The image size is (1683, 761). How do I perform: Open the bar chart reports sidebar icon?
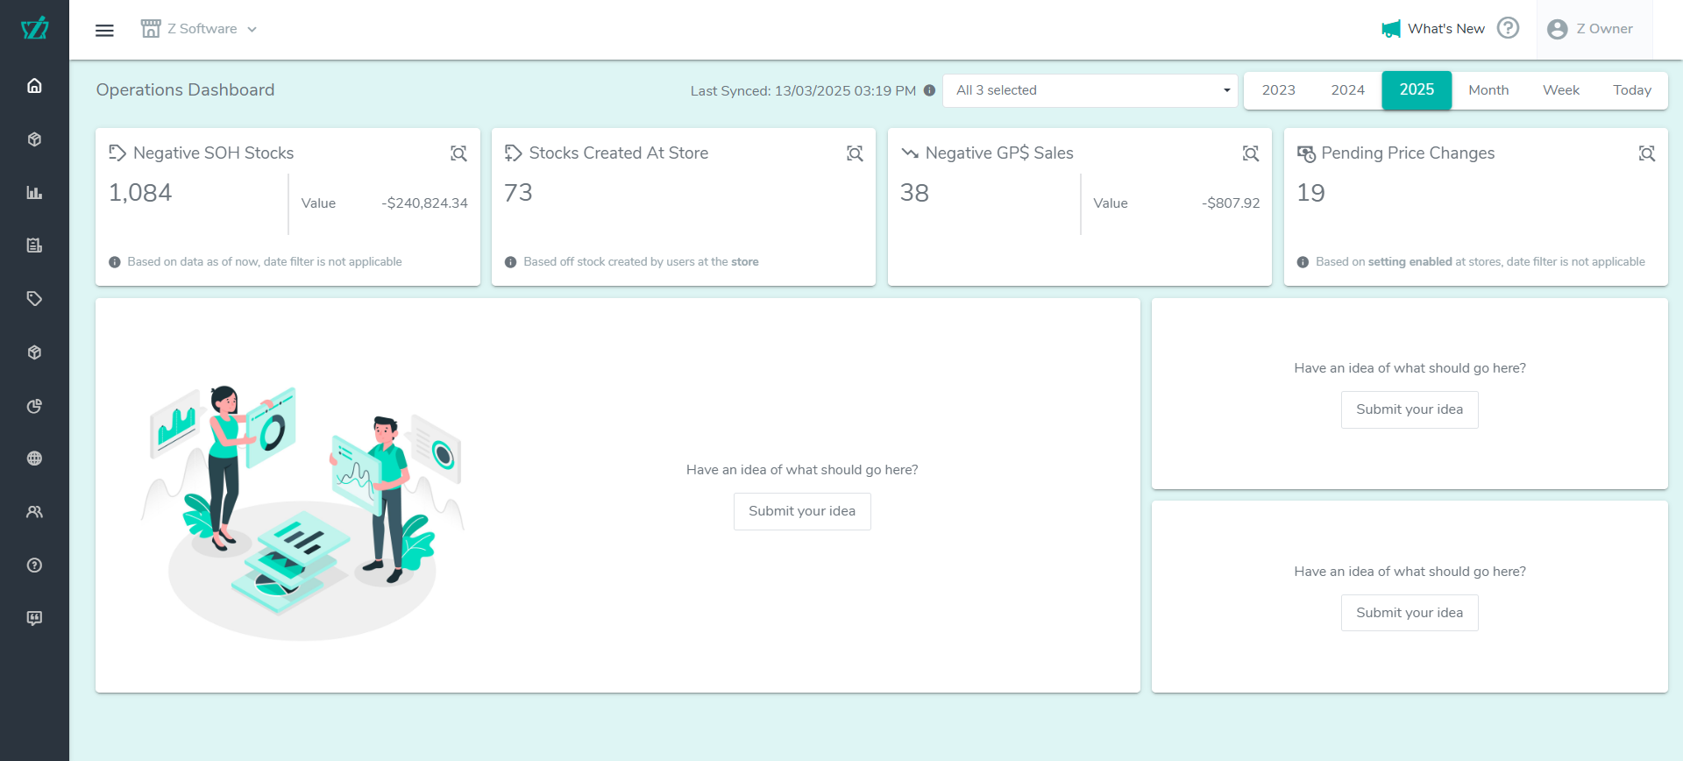(x=34, y=193)
